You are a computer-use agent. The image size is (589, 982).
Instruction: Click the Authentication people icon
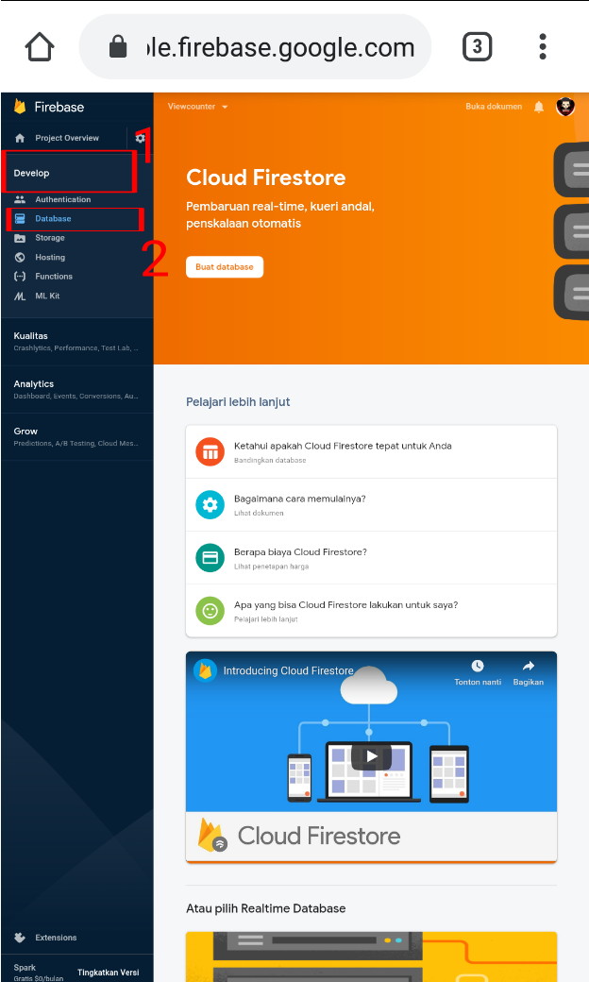(20, 199)
